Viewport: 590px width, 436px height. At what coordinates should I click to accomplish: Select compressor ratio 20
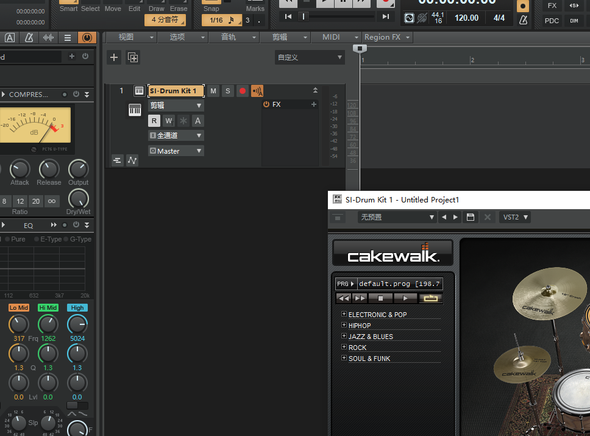click(x=36, y=201)
